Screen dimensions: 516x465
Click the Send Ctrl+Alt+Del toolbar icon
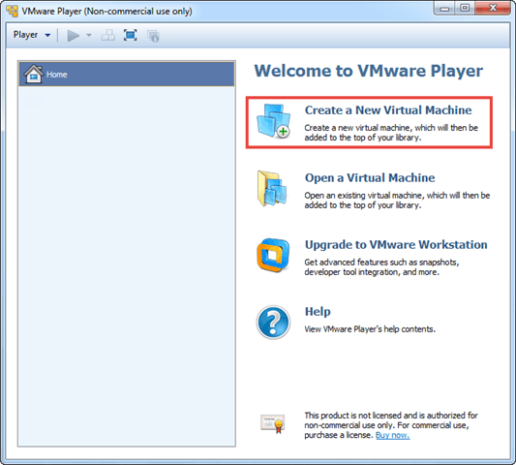tap(107, 35)
